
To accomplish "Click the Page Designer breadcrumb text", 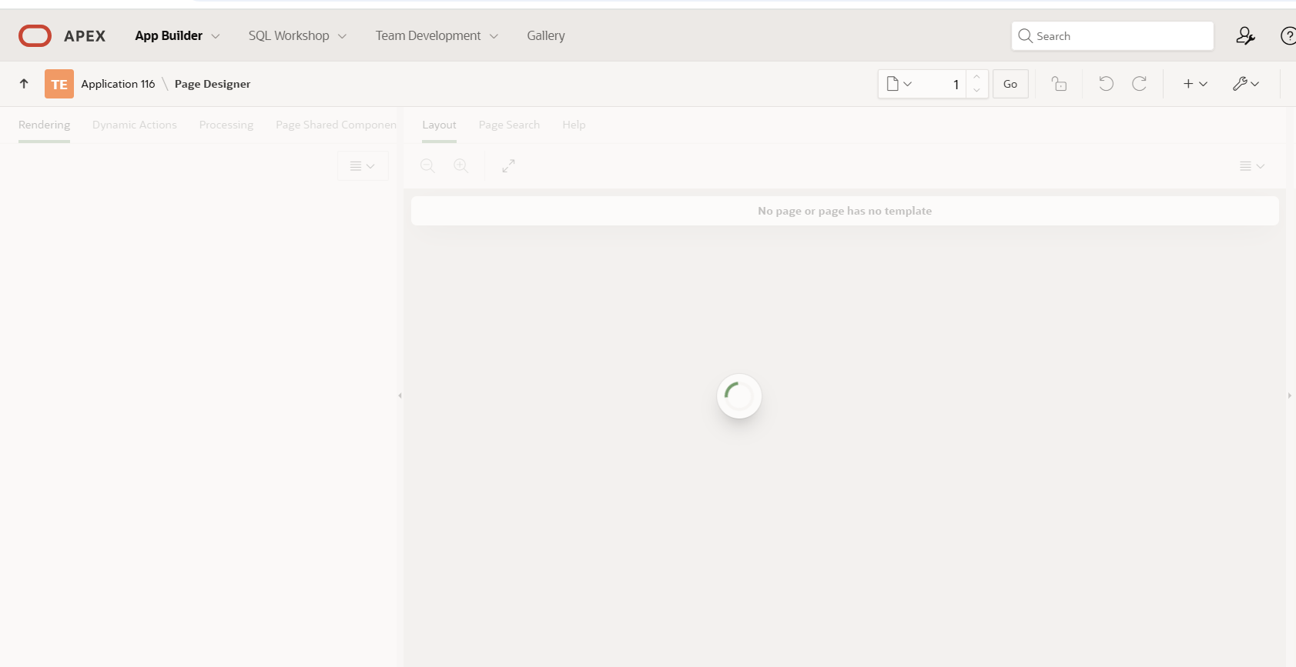I will pyautogui.click(x=213, y=84).
